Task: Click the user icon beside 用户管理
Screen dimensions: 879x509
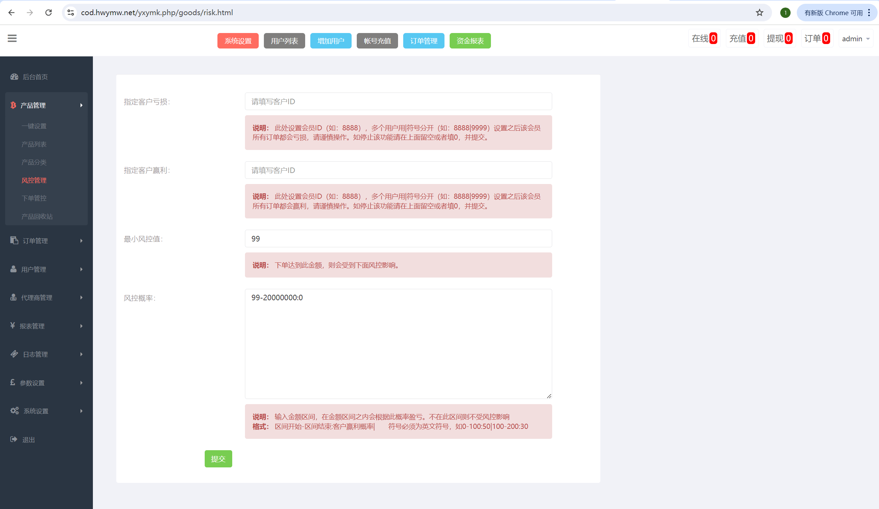Action: coord(13,269)
